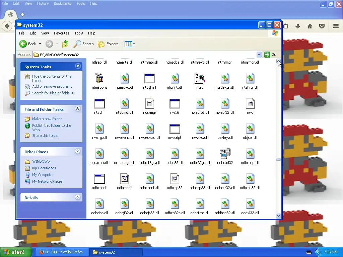The height and width of the screenshot is (257, 343).
Task: Click Share this folder link
Action: (x=45, y=136)
